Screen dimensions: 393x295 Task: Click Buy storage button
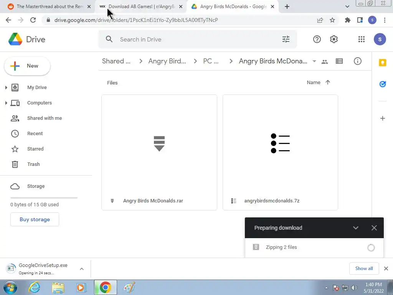[x=35, y=219]
